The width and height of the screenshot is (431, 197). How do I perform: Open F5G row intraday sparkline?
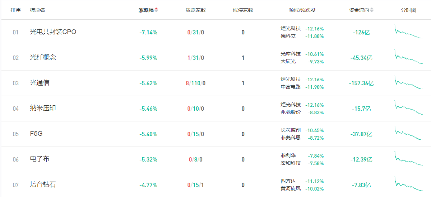tap(409, 133)
